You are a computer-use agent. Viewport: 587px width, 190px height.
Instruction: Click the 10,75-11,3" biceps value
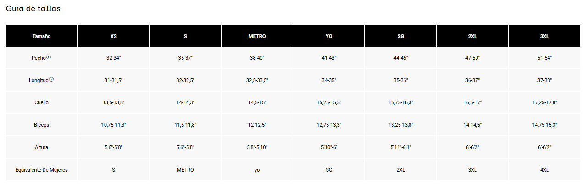point(113,125)
